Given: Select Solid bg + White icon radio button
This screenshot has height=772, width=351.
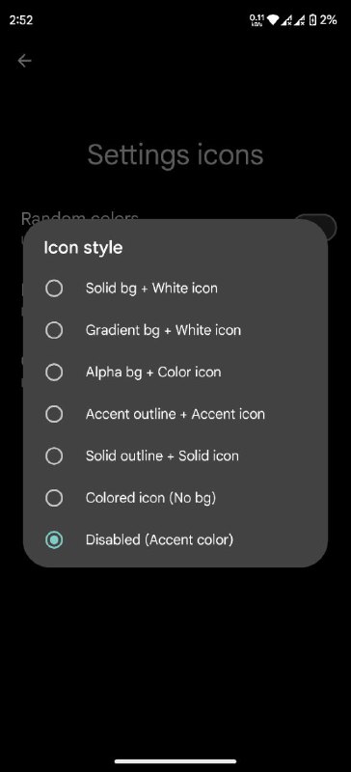Looking at the screenshot, I should coord(54,288).
